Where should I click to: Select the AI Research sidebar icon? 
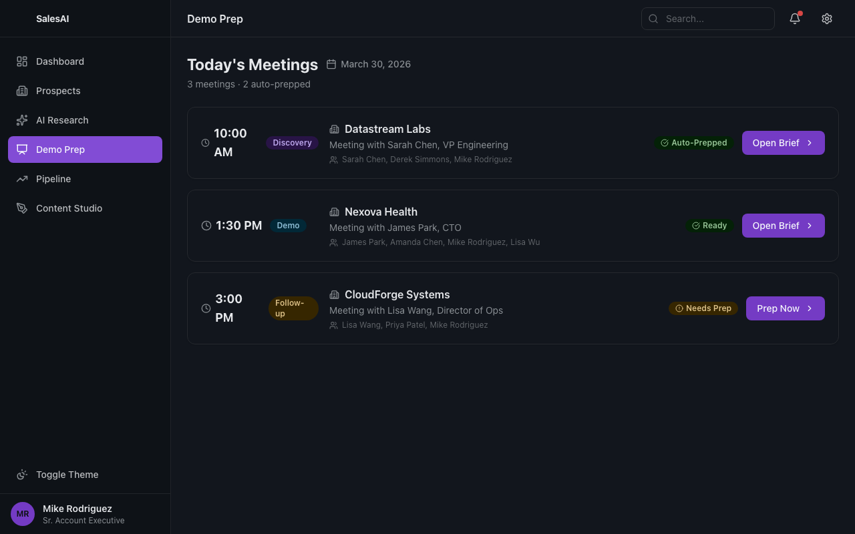[x=22, y=120]
